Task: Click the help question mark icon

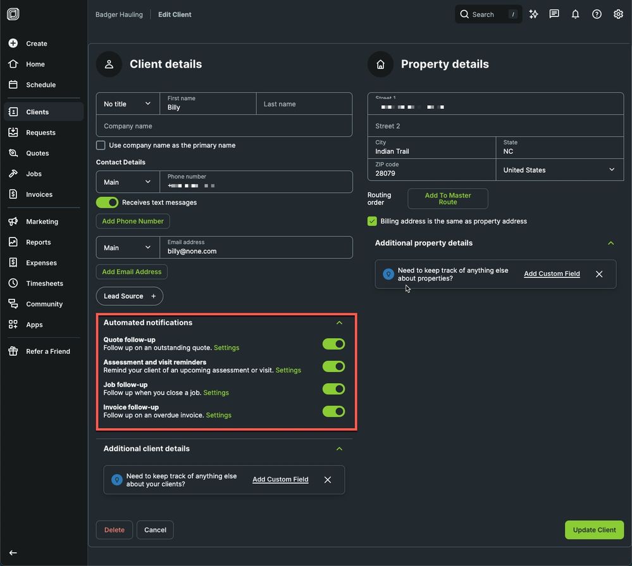Action: (x=597, y=14)
